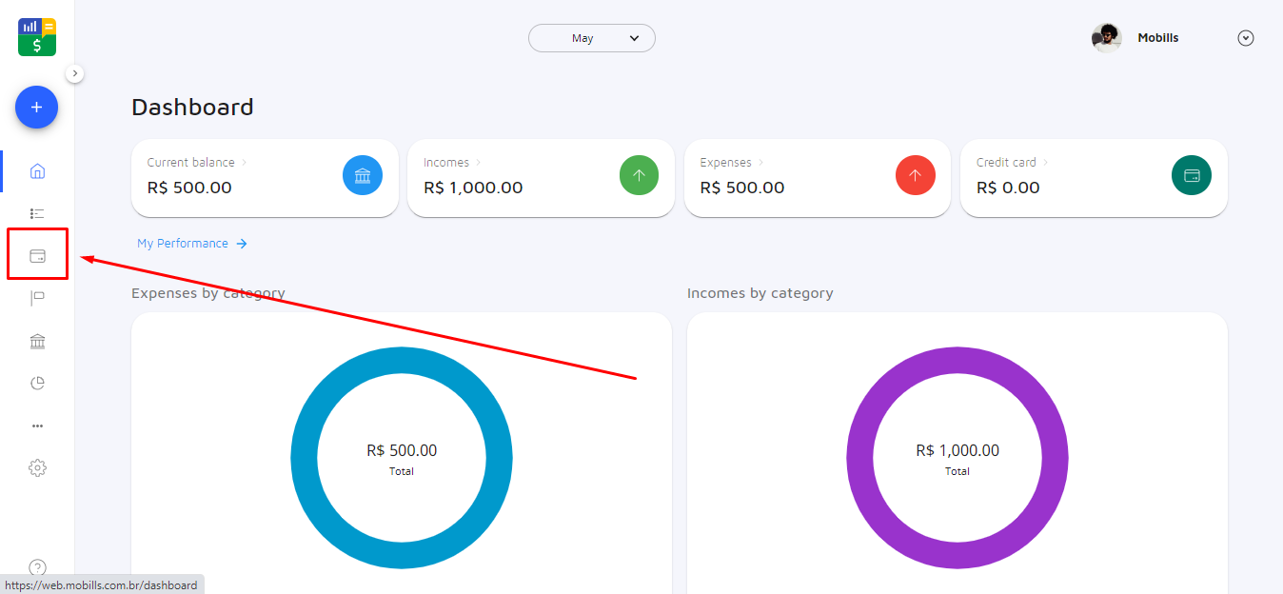
Task: Open the Current balance card
Action: 264,177
